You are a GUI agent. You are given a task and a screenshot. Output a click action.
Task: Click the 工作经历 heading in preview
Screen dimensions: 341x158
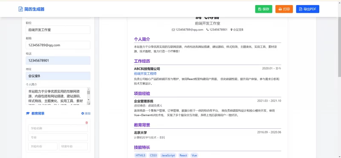coord(142,61)
